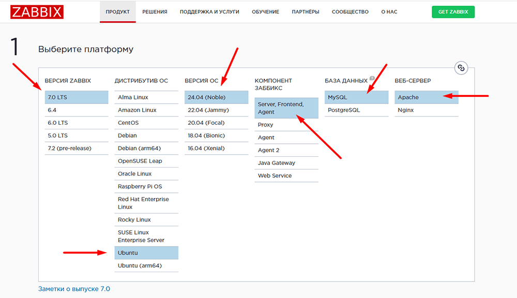Select Zabbix 7.2 (pre-release)

77,148
